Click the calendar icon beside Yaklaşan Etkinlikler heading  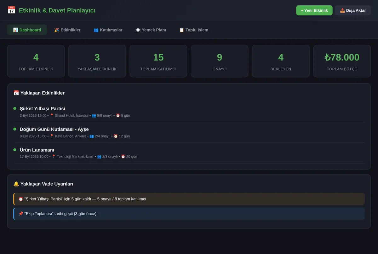pyautogui.click(x=16, y=93)
